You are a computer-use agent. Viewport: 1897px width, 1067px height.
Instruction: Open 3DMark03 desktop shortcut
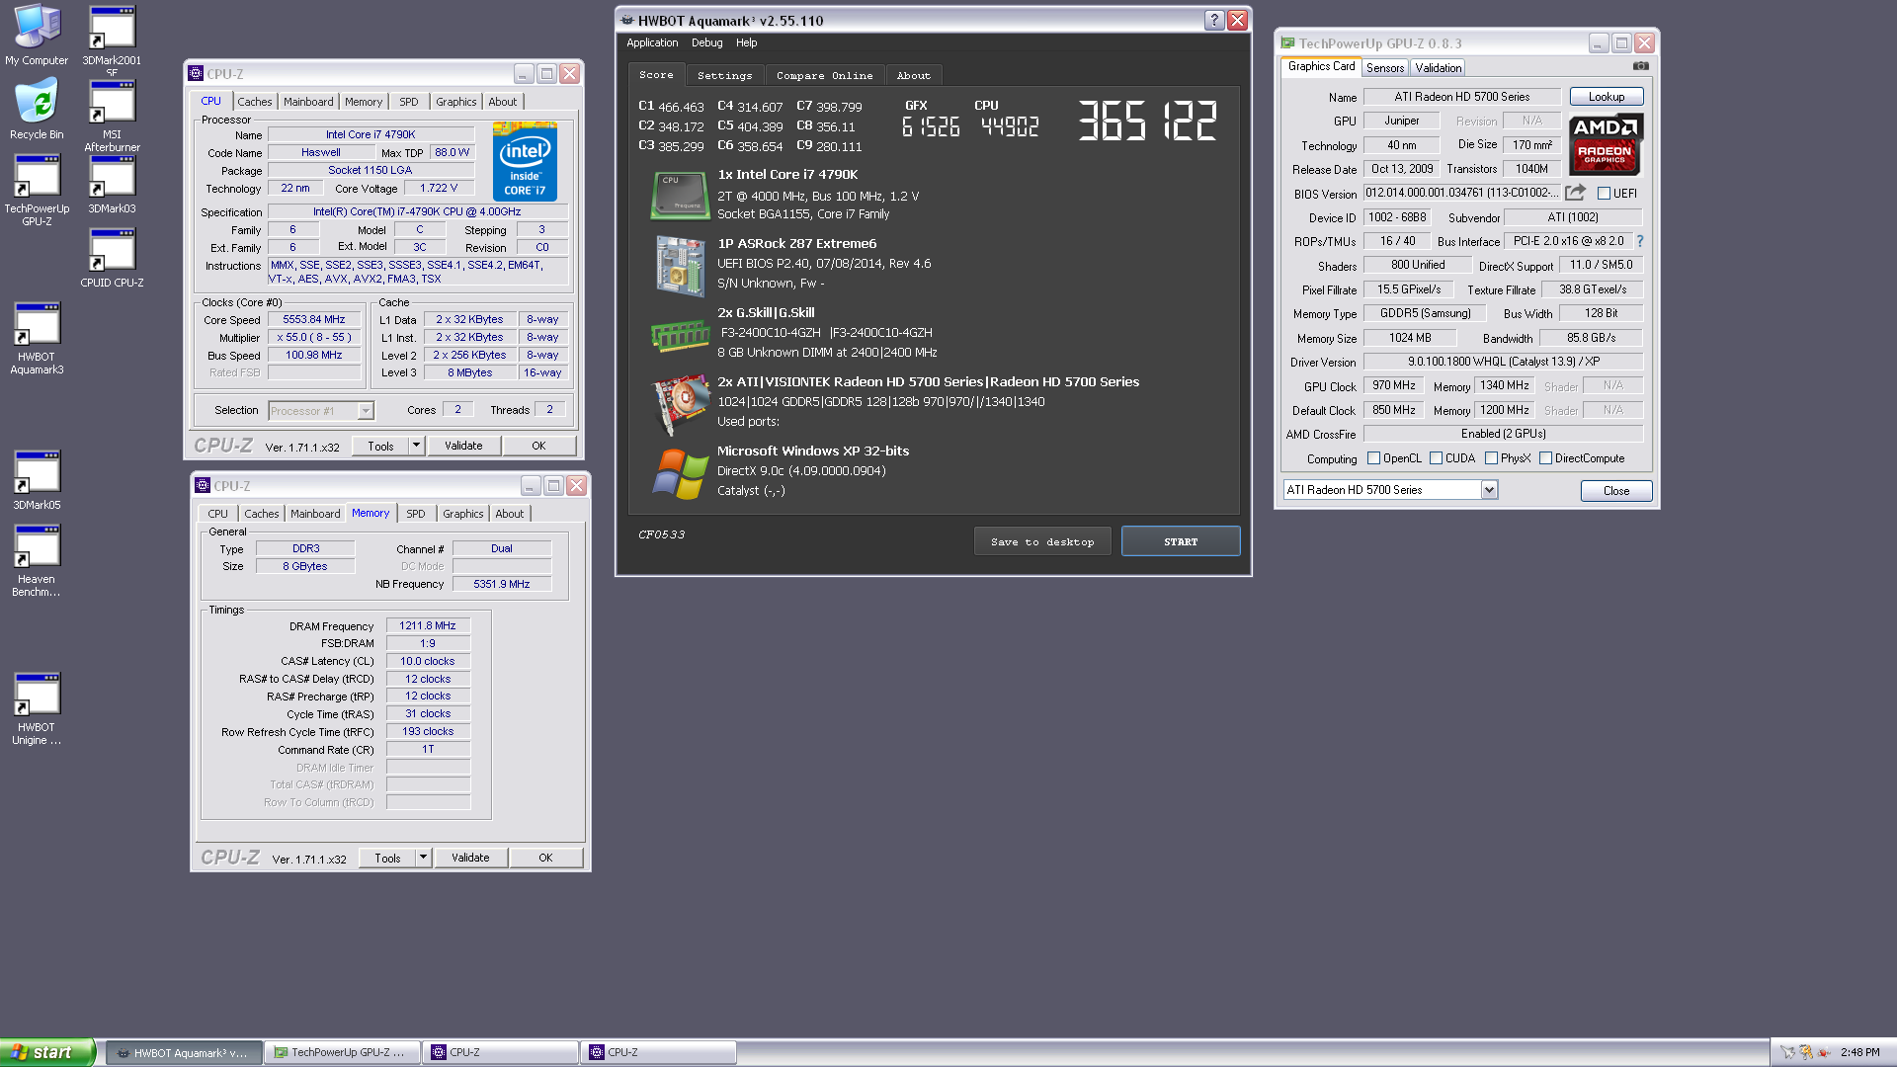click(x=112, y=185)
